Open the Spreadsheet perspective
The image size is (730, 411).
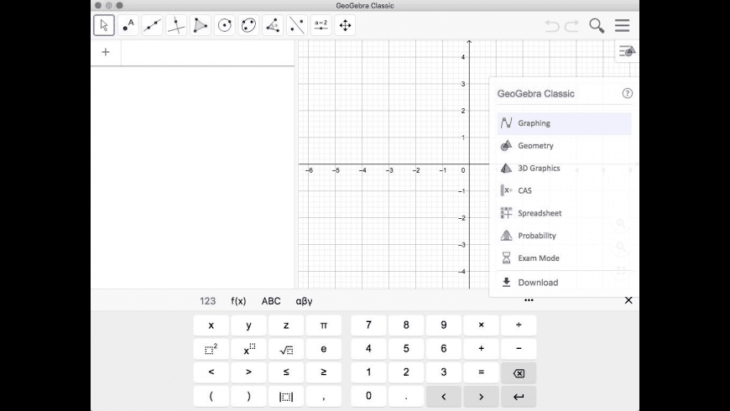point(564,213)
